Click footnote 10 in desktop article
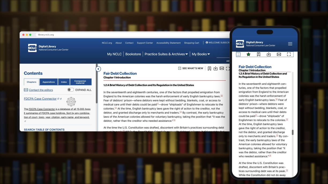The height and width of the screenshot is (184, 328). click(x=221, y=95)
